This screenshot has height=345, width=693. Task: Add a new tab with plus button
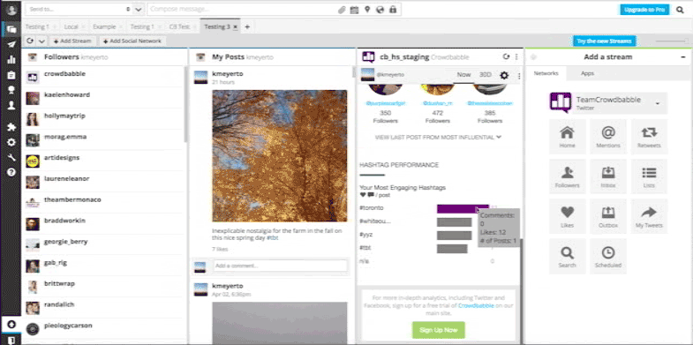coord(247,27)
